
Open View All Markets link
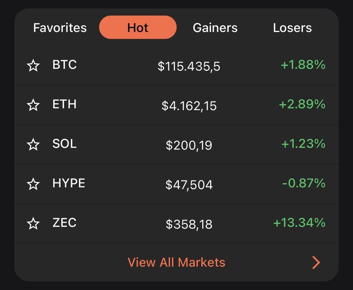click(x=176, y=262)
